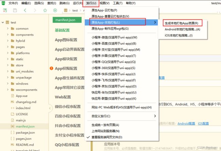Click the manifest.json file icon

click(13, 126)
